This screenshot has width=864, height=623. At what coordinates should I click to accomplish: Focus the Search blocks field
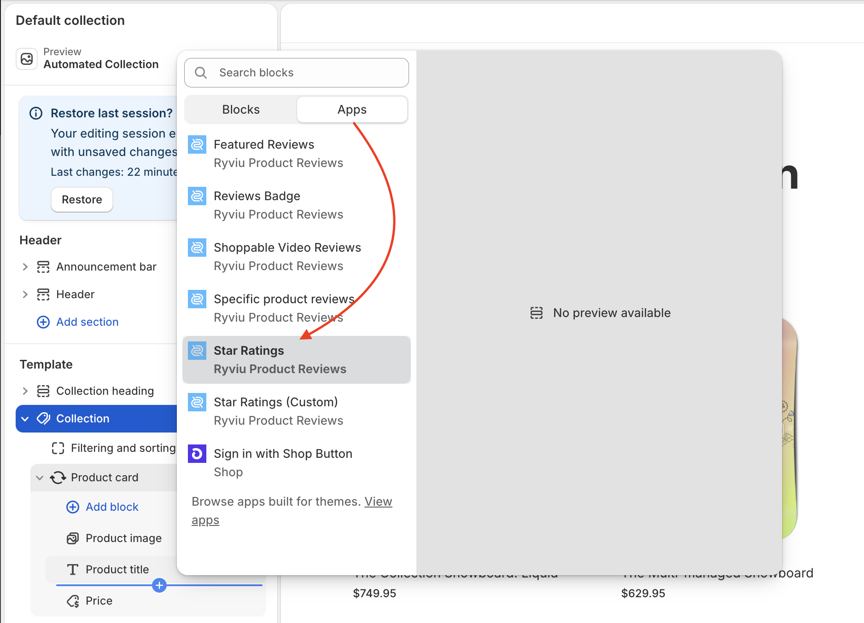(x=297, y=73)
